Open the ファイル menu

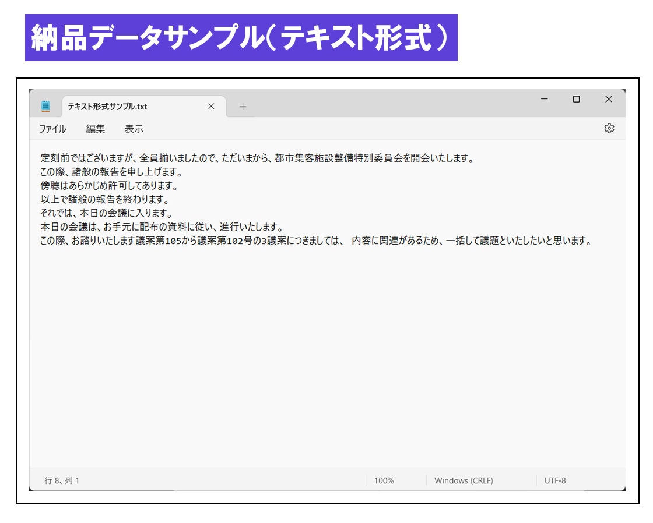coord(52,129)
